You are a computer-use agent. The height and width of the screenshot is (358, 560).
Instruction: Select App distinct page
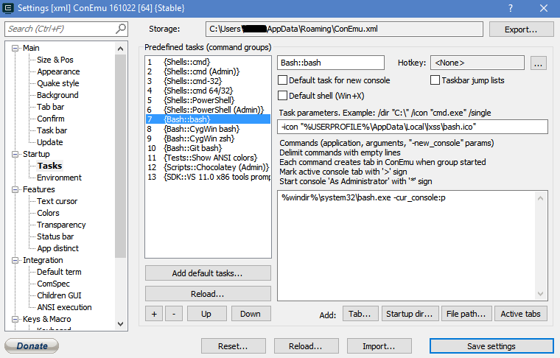pos(58,248)
